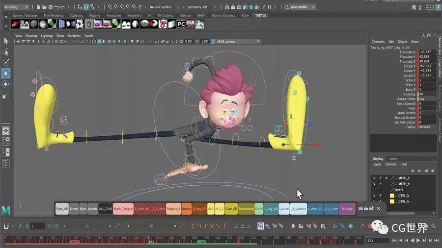Open the alan camilo account dropdown
442x248 pixels.
tap(300, 7)
